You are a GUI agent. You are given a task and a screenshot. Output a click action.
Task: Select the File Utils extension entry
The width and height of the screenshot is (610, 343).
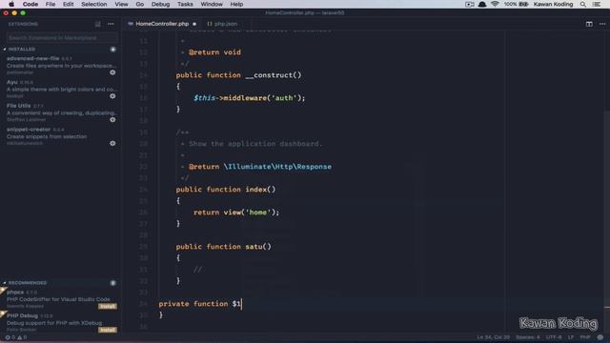click(x=60, y=112)
